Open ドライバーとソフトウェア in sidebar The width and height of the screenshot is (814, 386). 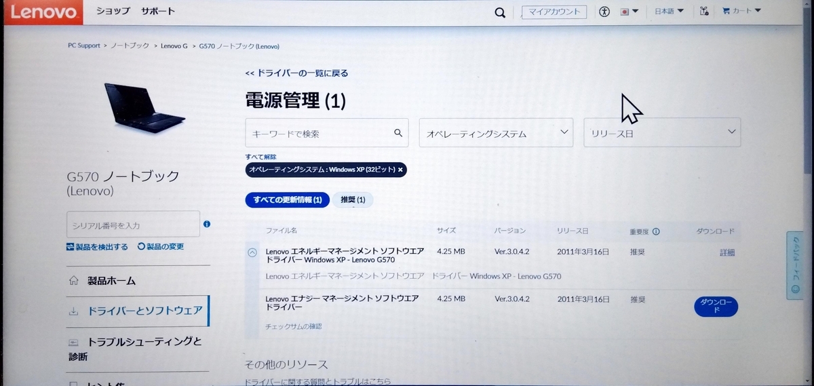[138, 311]
